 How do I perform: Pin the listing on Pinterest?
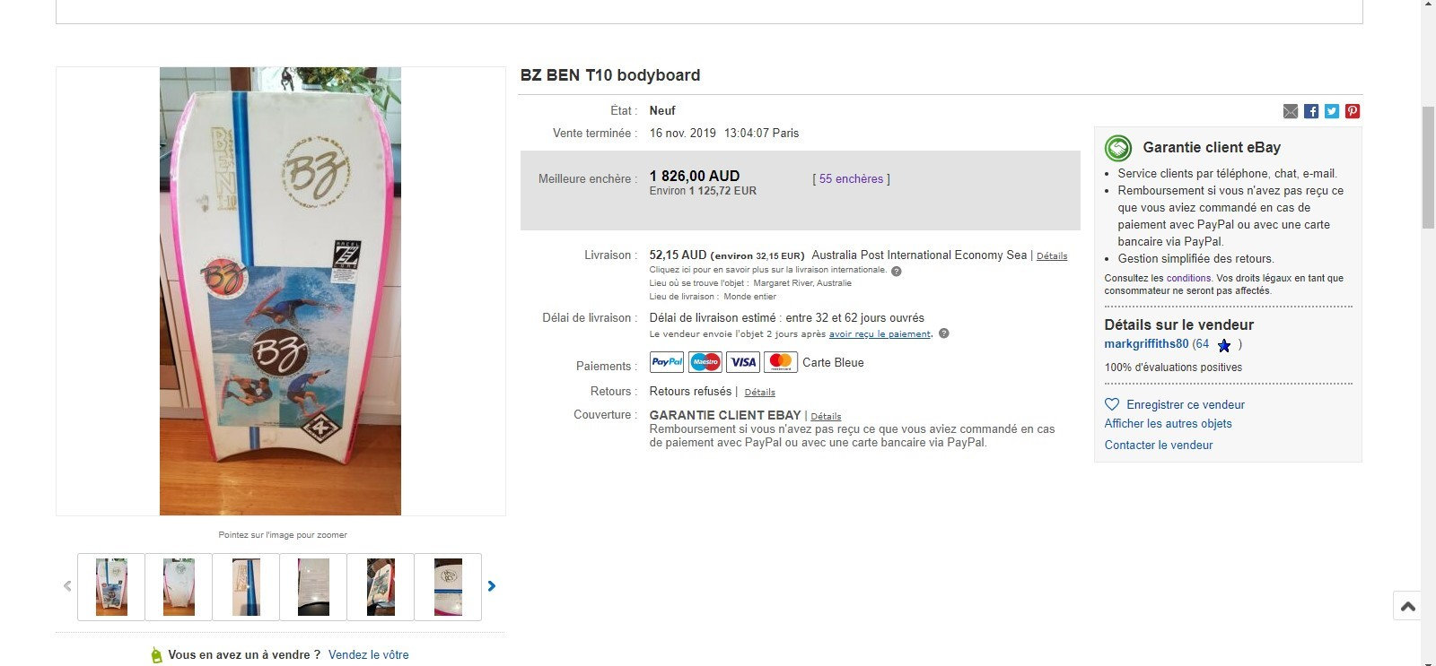[x=1353, y=111]
